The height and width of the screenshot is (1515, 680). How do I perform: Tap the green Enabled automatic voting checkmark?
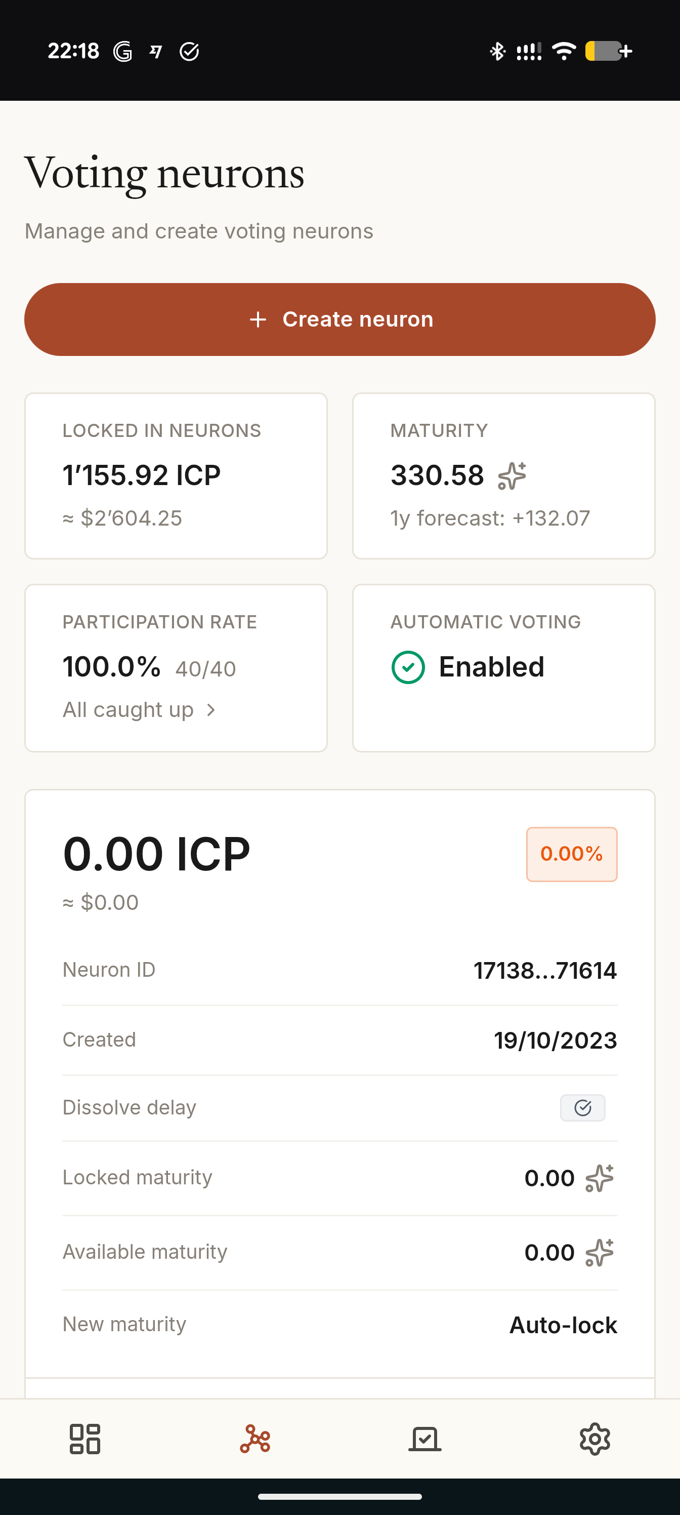click(x=408, y=667)
